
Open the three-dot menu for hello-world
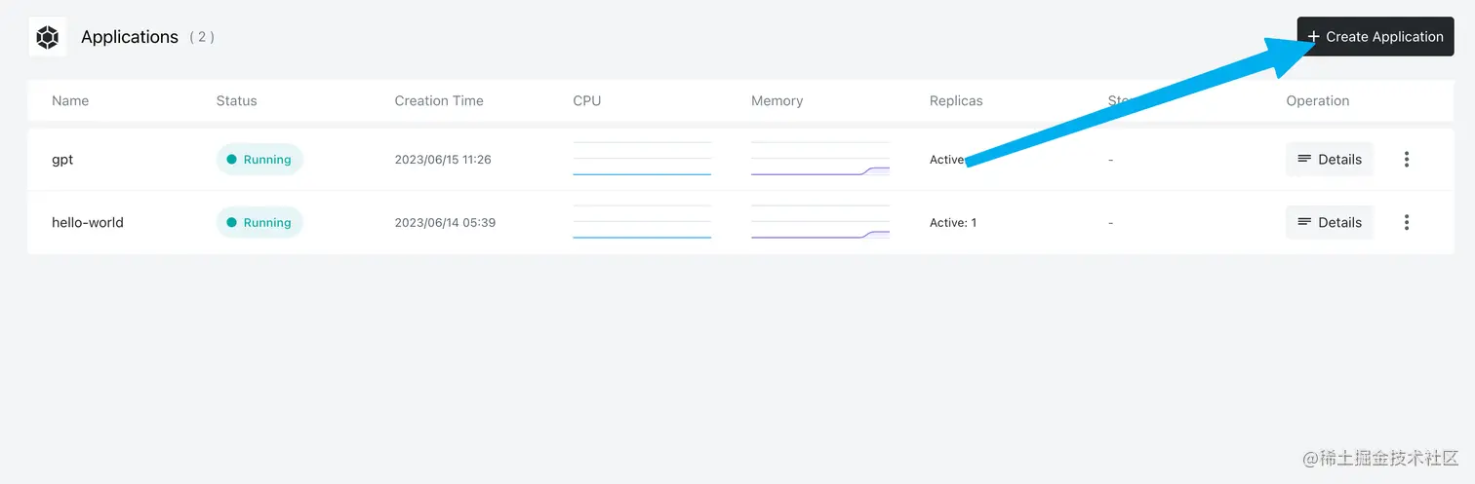[x=1406, y=222]
